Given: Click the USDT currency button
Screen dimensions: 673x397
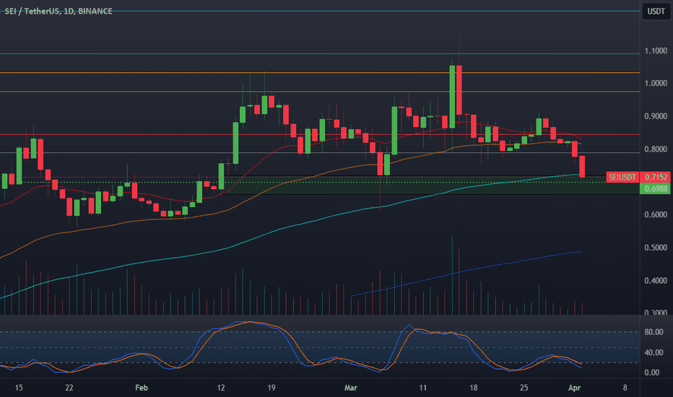Looking at the screenshot, I should [x=656, y=12].
